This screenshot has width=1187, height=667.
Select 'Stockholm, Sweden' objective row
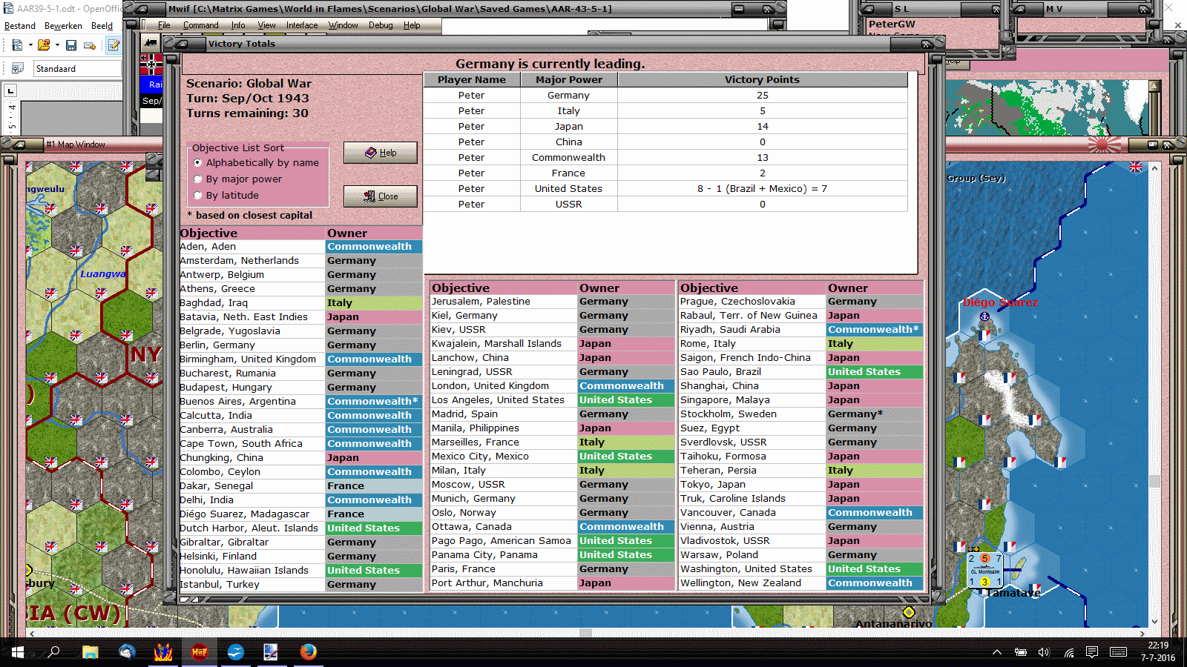(801, 414)
